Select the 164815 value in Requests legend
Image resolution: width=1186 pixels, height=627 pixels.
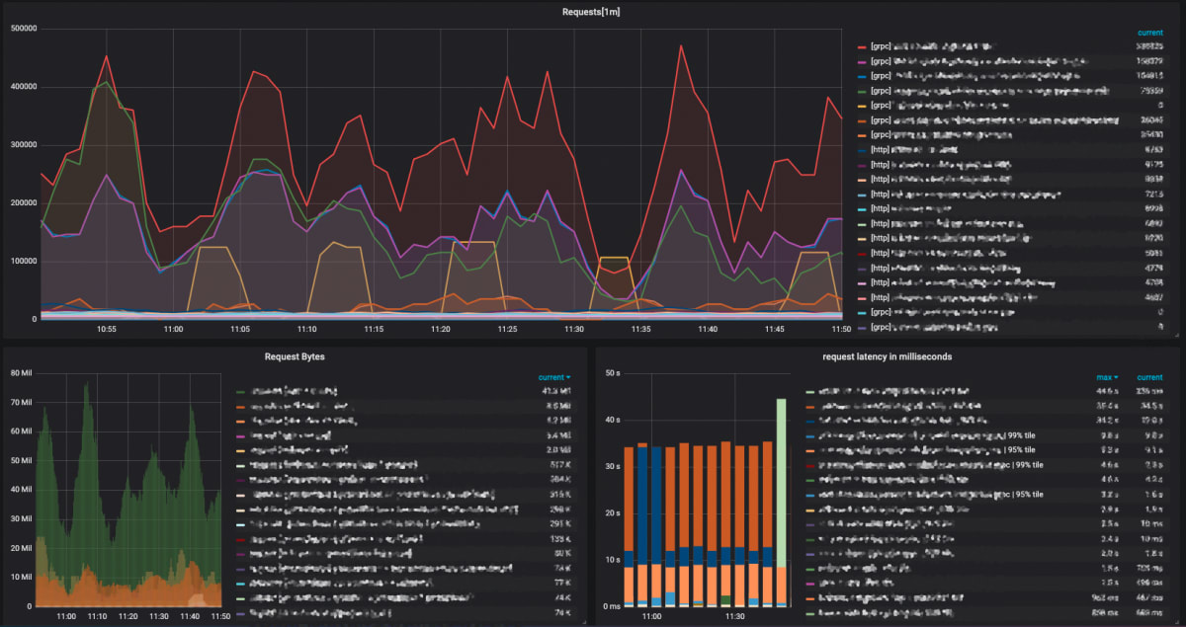1148,75
